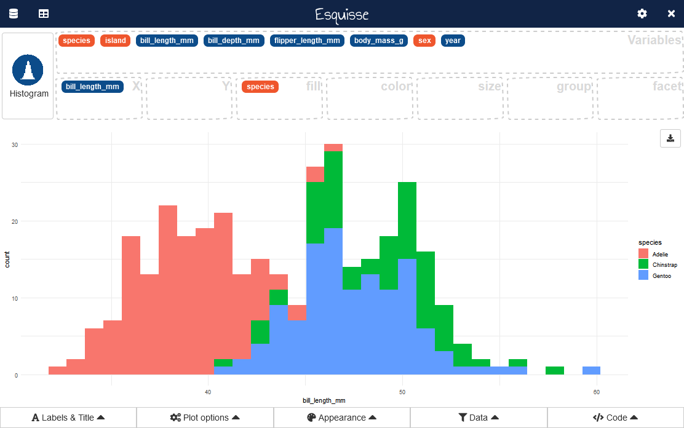Viewport: 684px width, 428px height.
Task: Close the Esquisse window with X
Action: click(671, 14)
